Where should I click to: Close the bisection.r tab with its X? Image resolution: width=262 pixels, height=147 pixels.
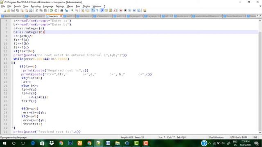coord(61,16)
